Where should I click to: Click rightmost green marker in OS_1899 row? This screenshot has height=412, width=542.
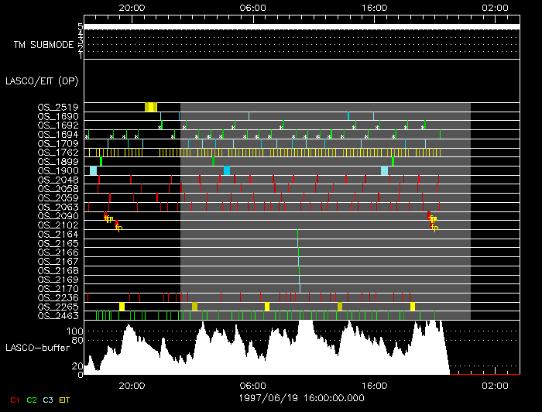393,161
